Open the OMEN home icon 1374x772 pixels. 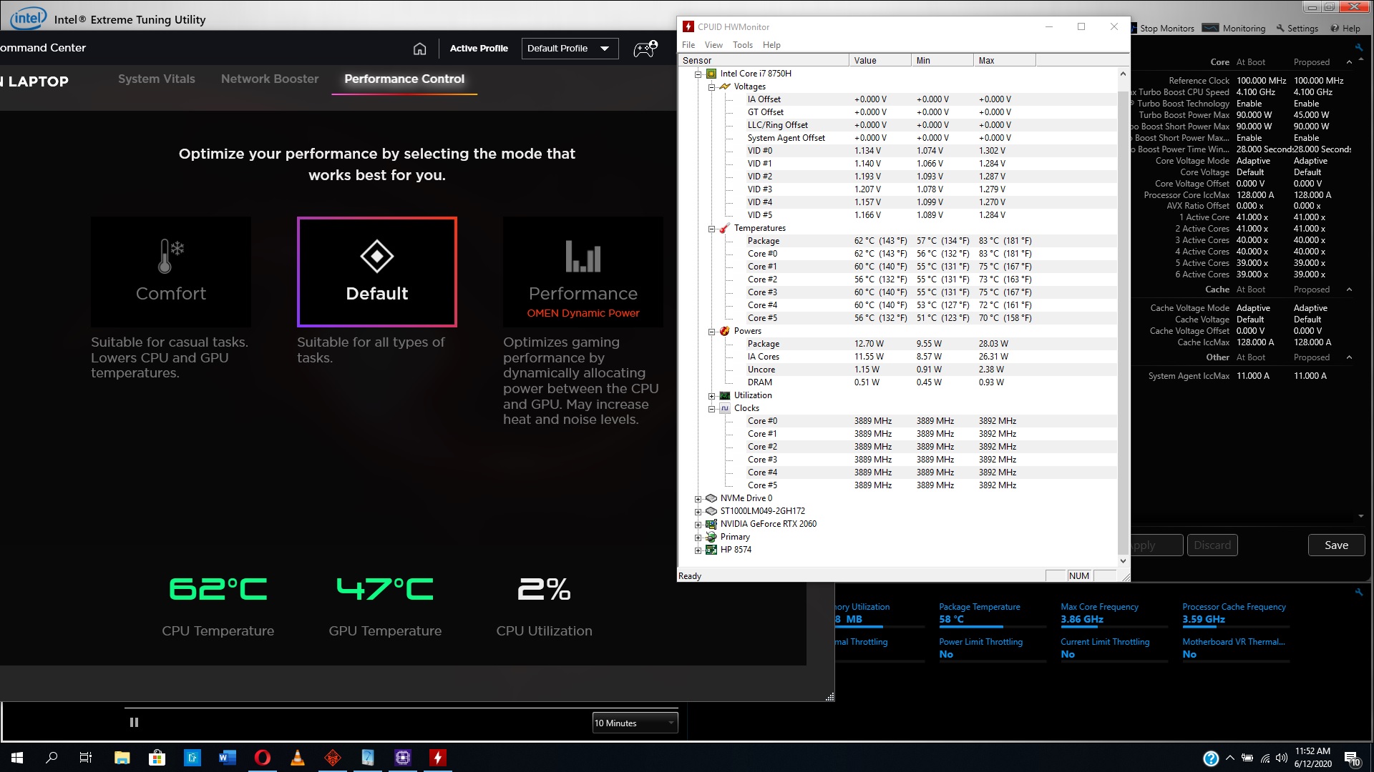[x=419, y=49]
